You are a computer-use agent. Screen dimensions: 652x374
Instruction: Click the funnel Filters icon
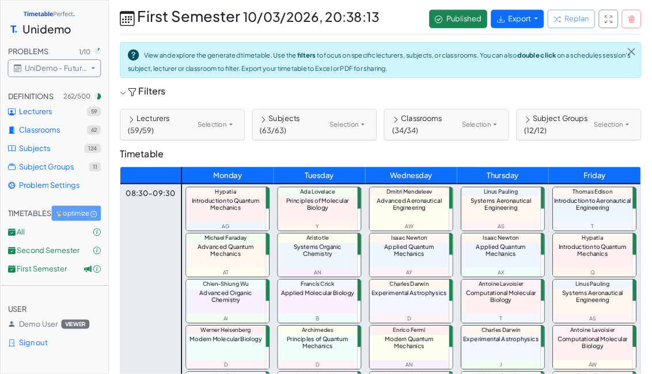pyautogui.click(x=132, y=92)
